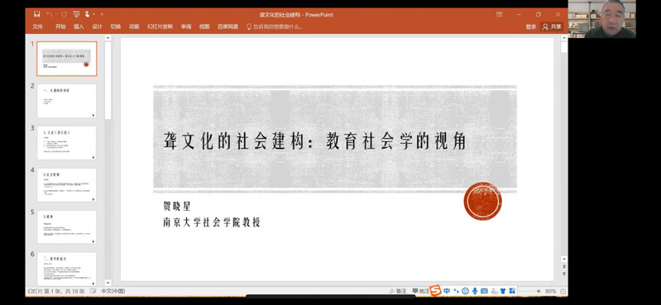661x305 pixels.
Task: Switch to the 设计 tab
Action: pyautogui.click(x=98, y=26)
